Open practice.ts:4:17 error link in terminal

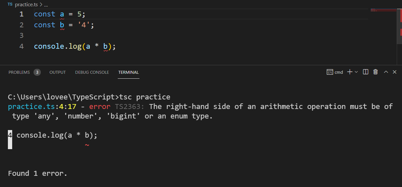pos(42,107)
